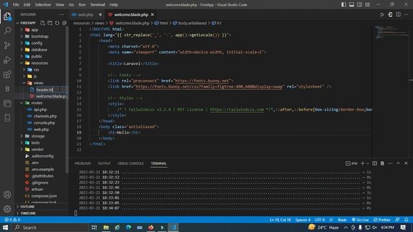Open Windows Start button
Screen dimensions: 413x232
(x=5, y=227)
